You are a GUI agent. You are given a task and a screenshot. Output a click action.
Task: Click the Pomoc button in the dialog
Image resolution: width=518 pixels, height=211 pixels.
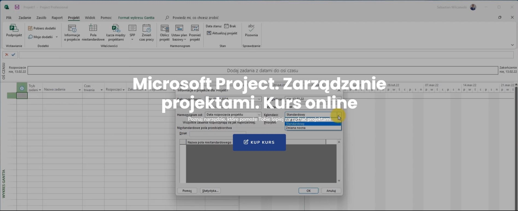(x=187, y=191)
